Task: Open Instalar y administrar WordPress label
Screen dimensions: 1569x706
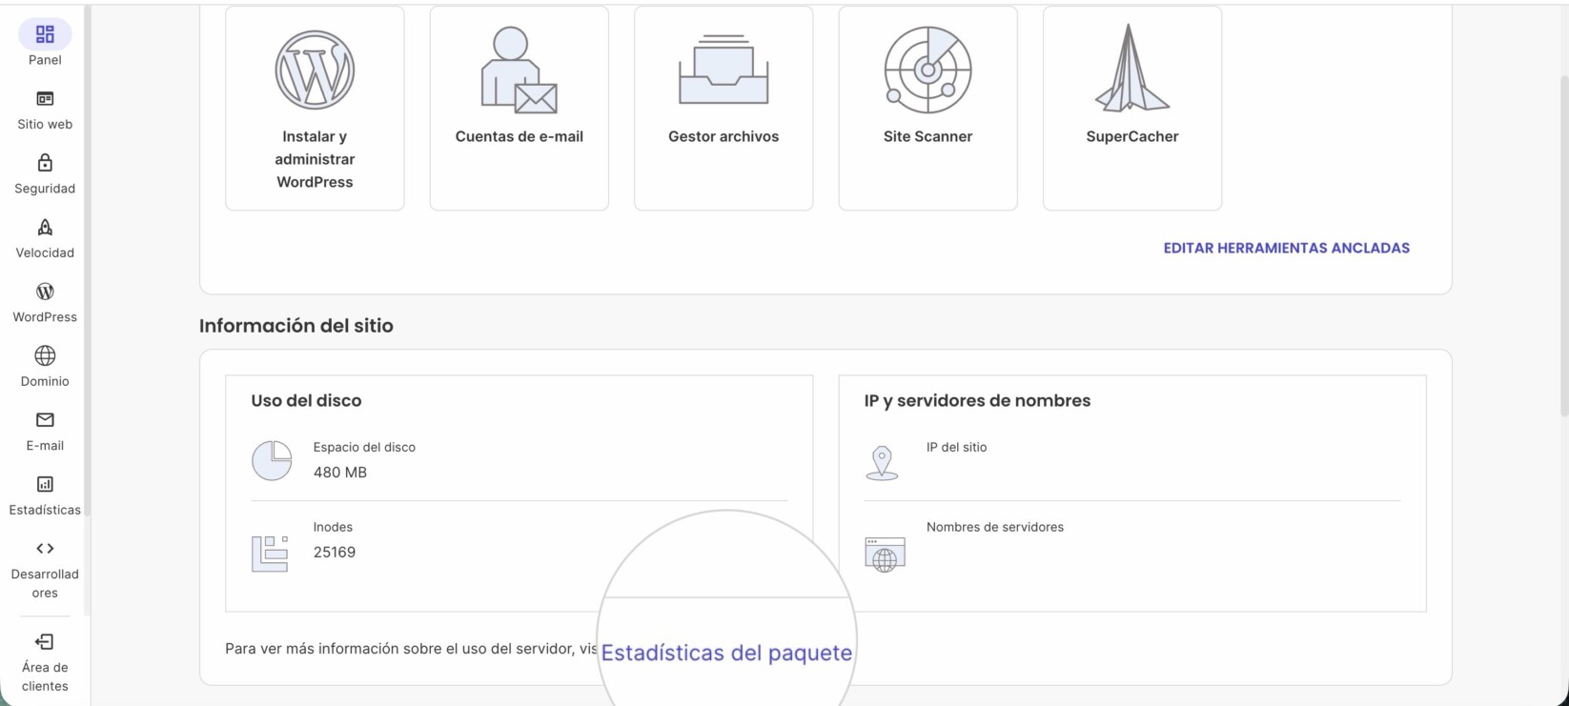Action: point(315,159)
